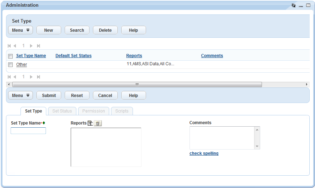Viewport: 315px width, 188px height.
Task: Click the Reports trash can icon
Action: pyautogui.click(x=98, y=123)
